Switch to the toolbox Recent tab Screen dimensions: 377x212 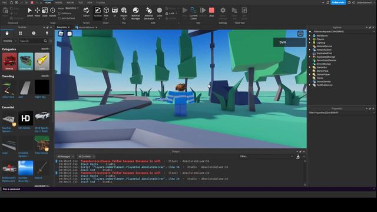34,33
